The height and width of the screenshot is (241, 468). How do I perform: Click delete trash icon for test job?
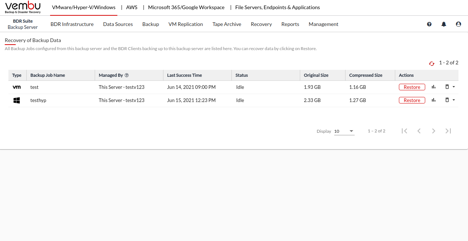[x=447, y=87]
